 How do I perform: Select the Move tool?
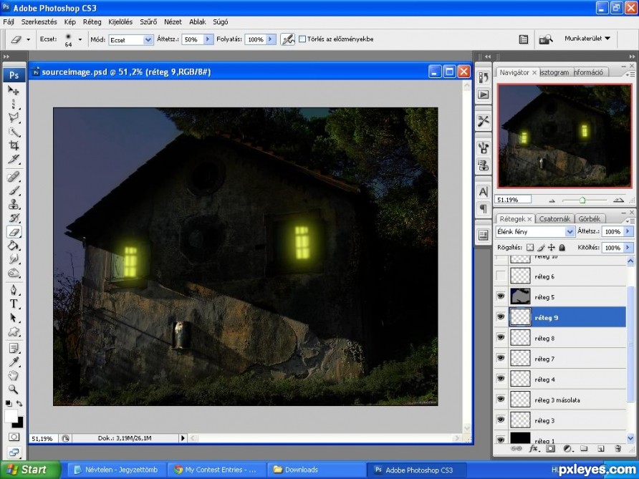click(14, 90)
